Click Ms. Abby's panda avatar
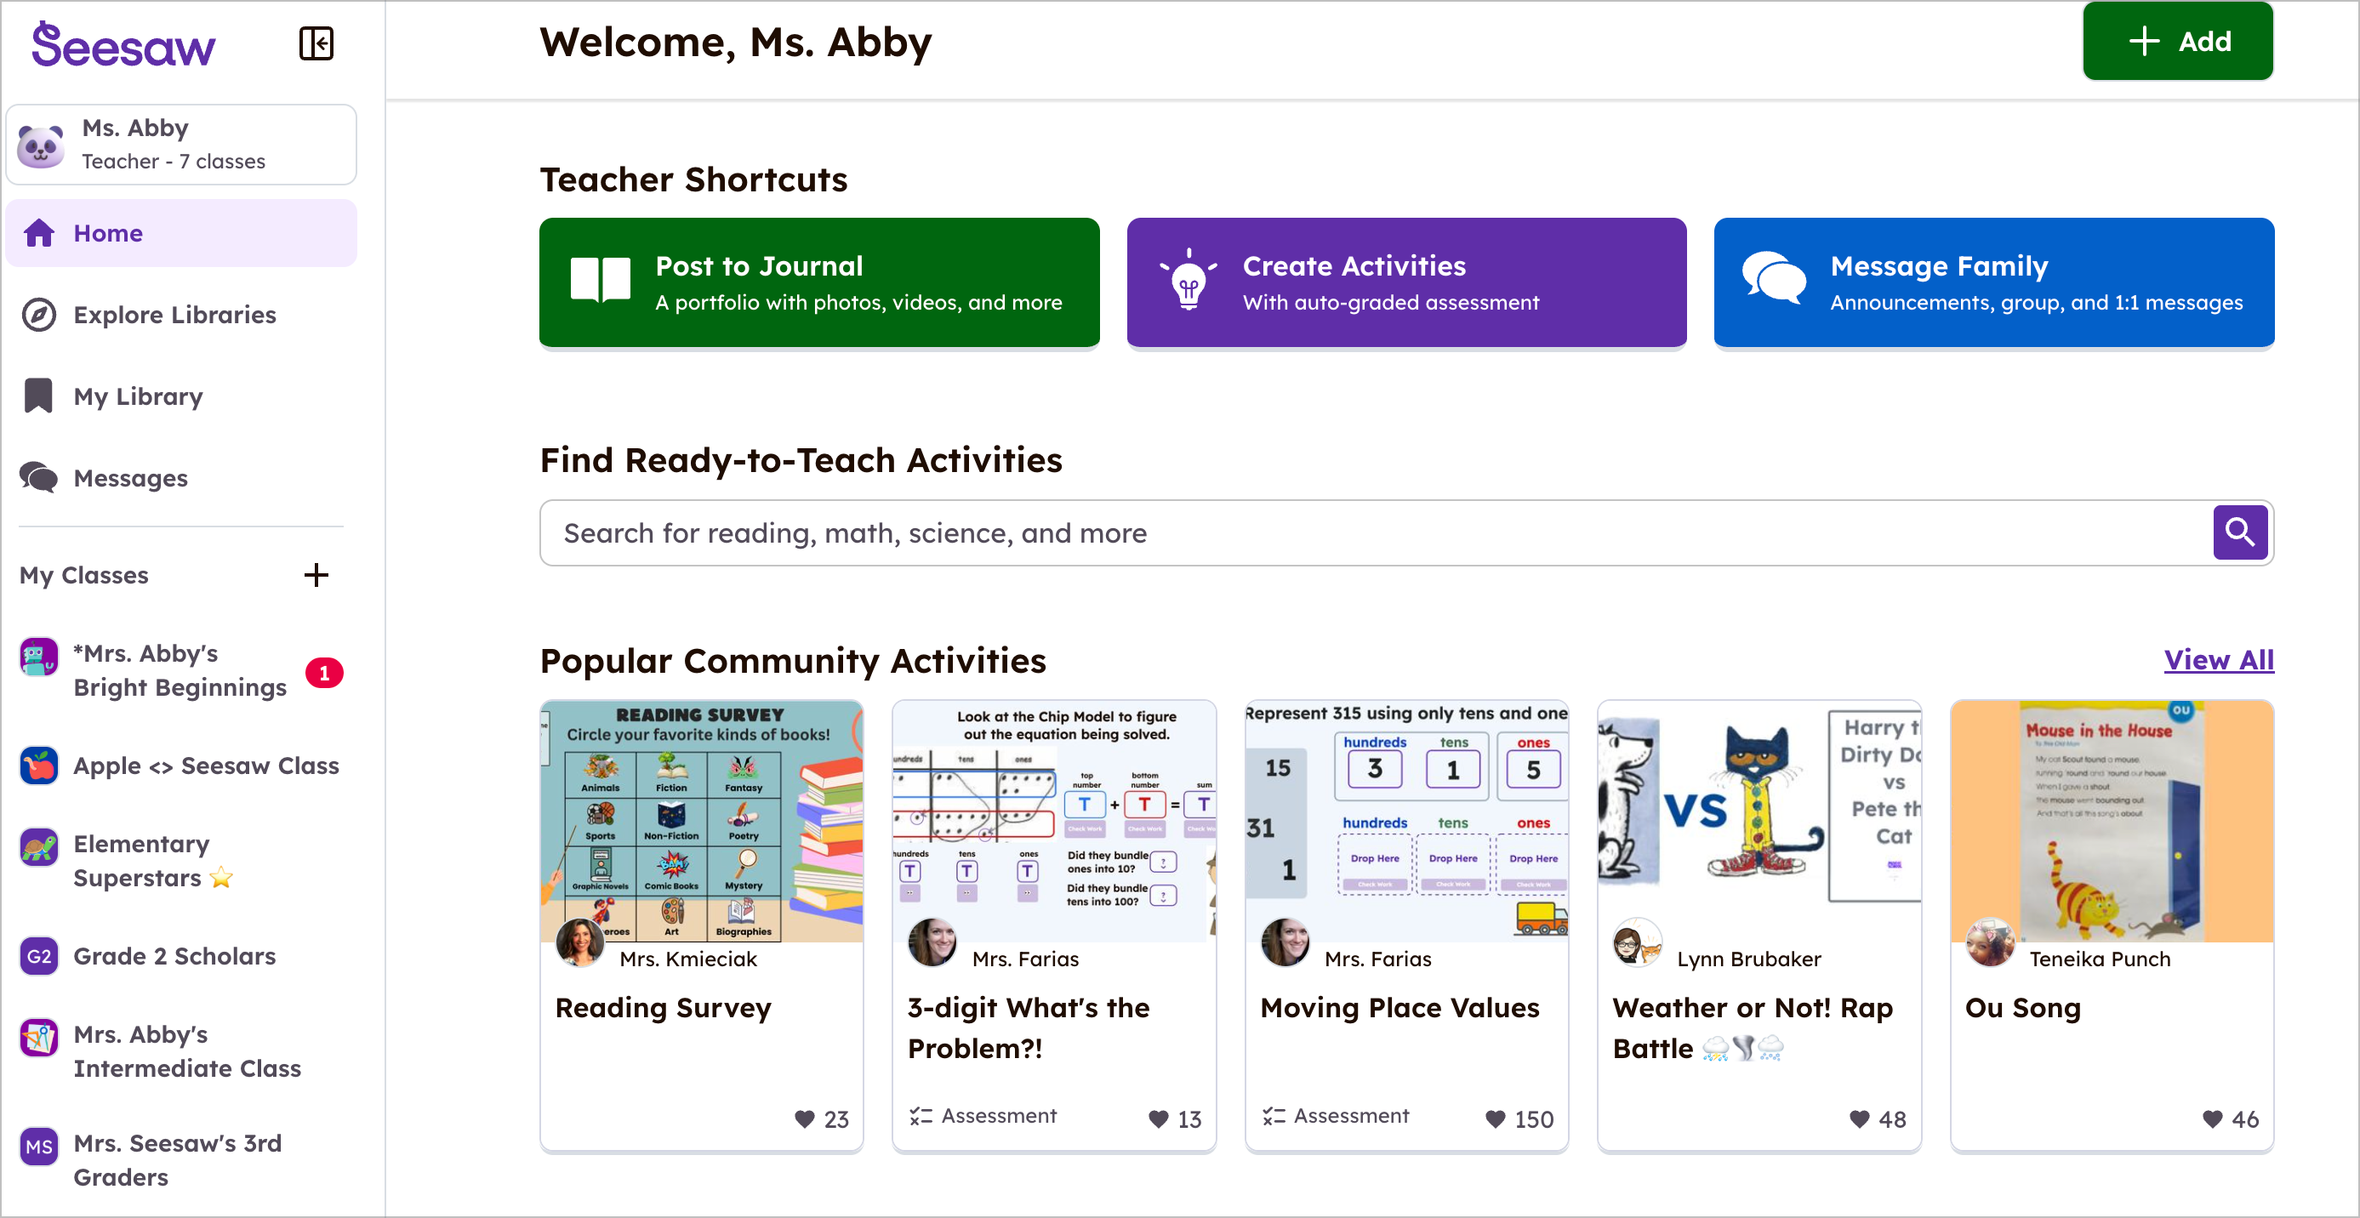Image resolution: width=2360 pixels, height=1218 pixels. click(38, 144)
